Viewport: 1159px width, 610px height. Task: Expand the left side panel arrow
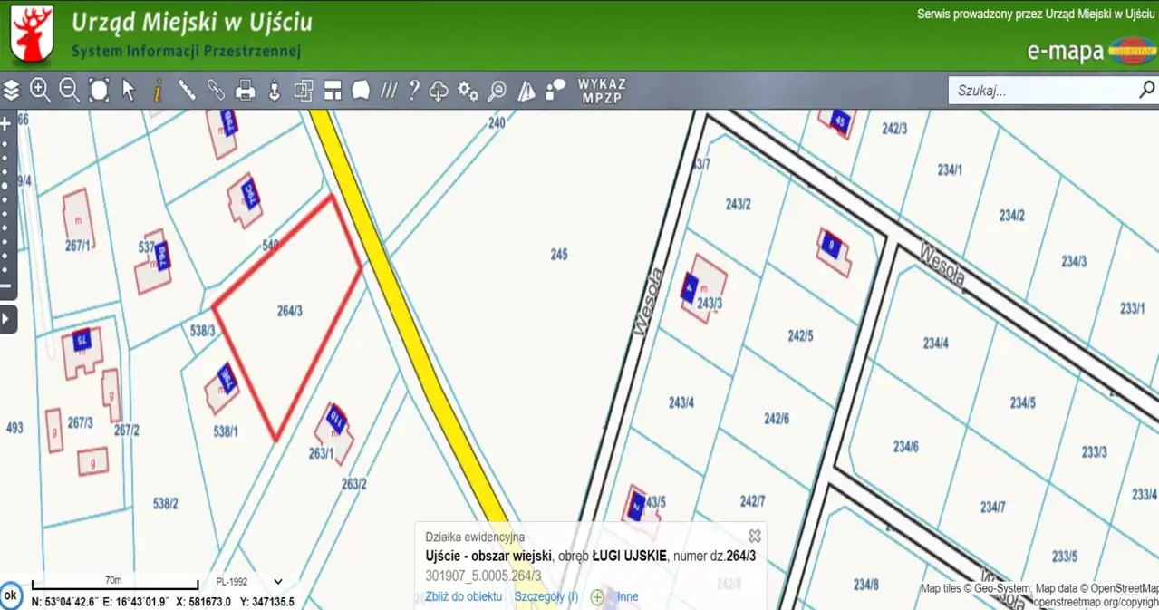click(8, 319)
